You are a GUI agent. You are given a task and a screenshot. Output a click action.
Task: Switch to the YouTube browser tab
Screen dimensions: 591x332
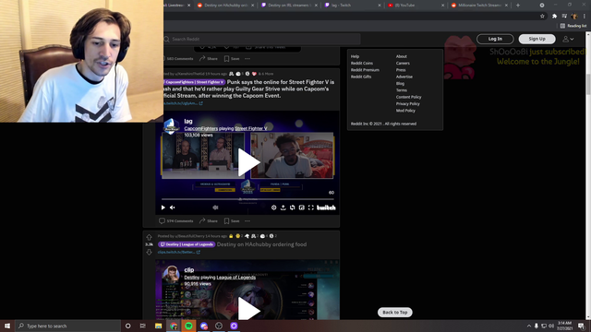pos(416,6)
